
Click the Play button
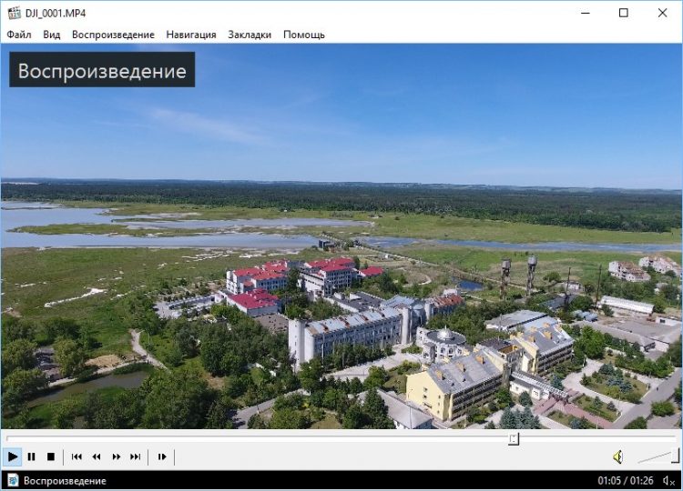coord(13,456)
